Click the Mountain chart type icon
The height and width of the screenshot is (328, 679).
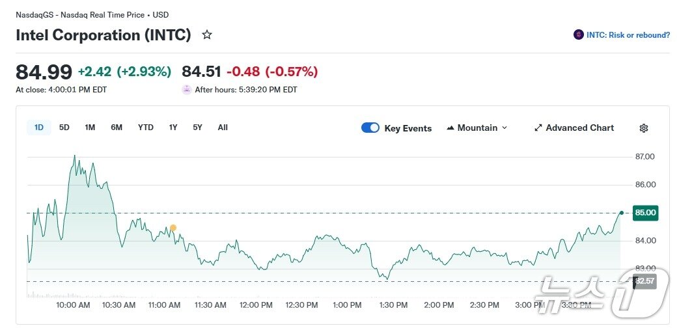pyautogui.click(x=450, y=128)
